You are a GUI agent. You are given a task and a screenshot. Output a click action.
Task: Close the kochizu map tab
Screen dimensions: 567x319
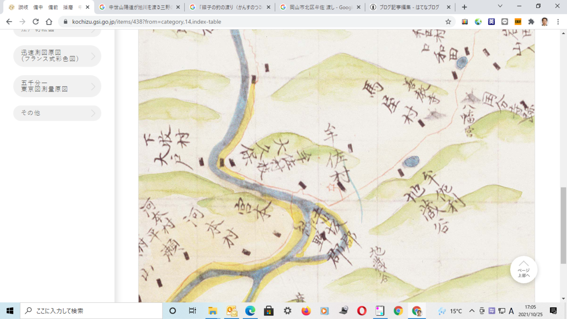(87, 7)
